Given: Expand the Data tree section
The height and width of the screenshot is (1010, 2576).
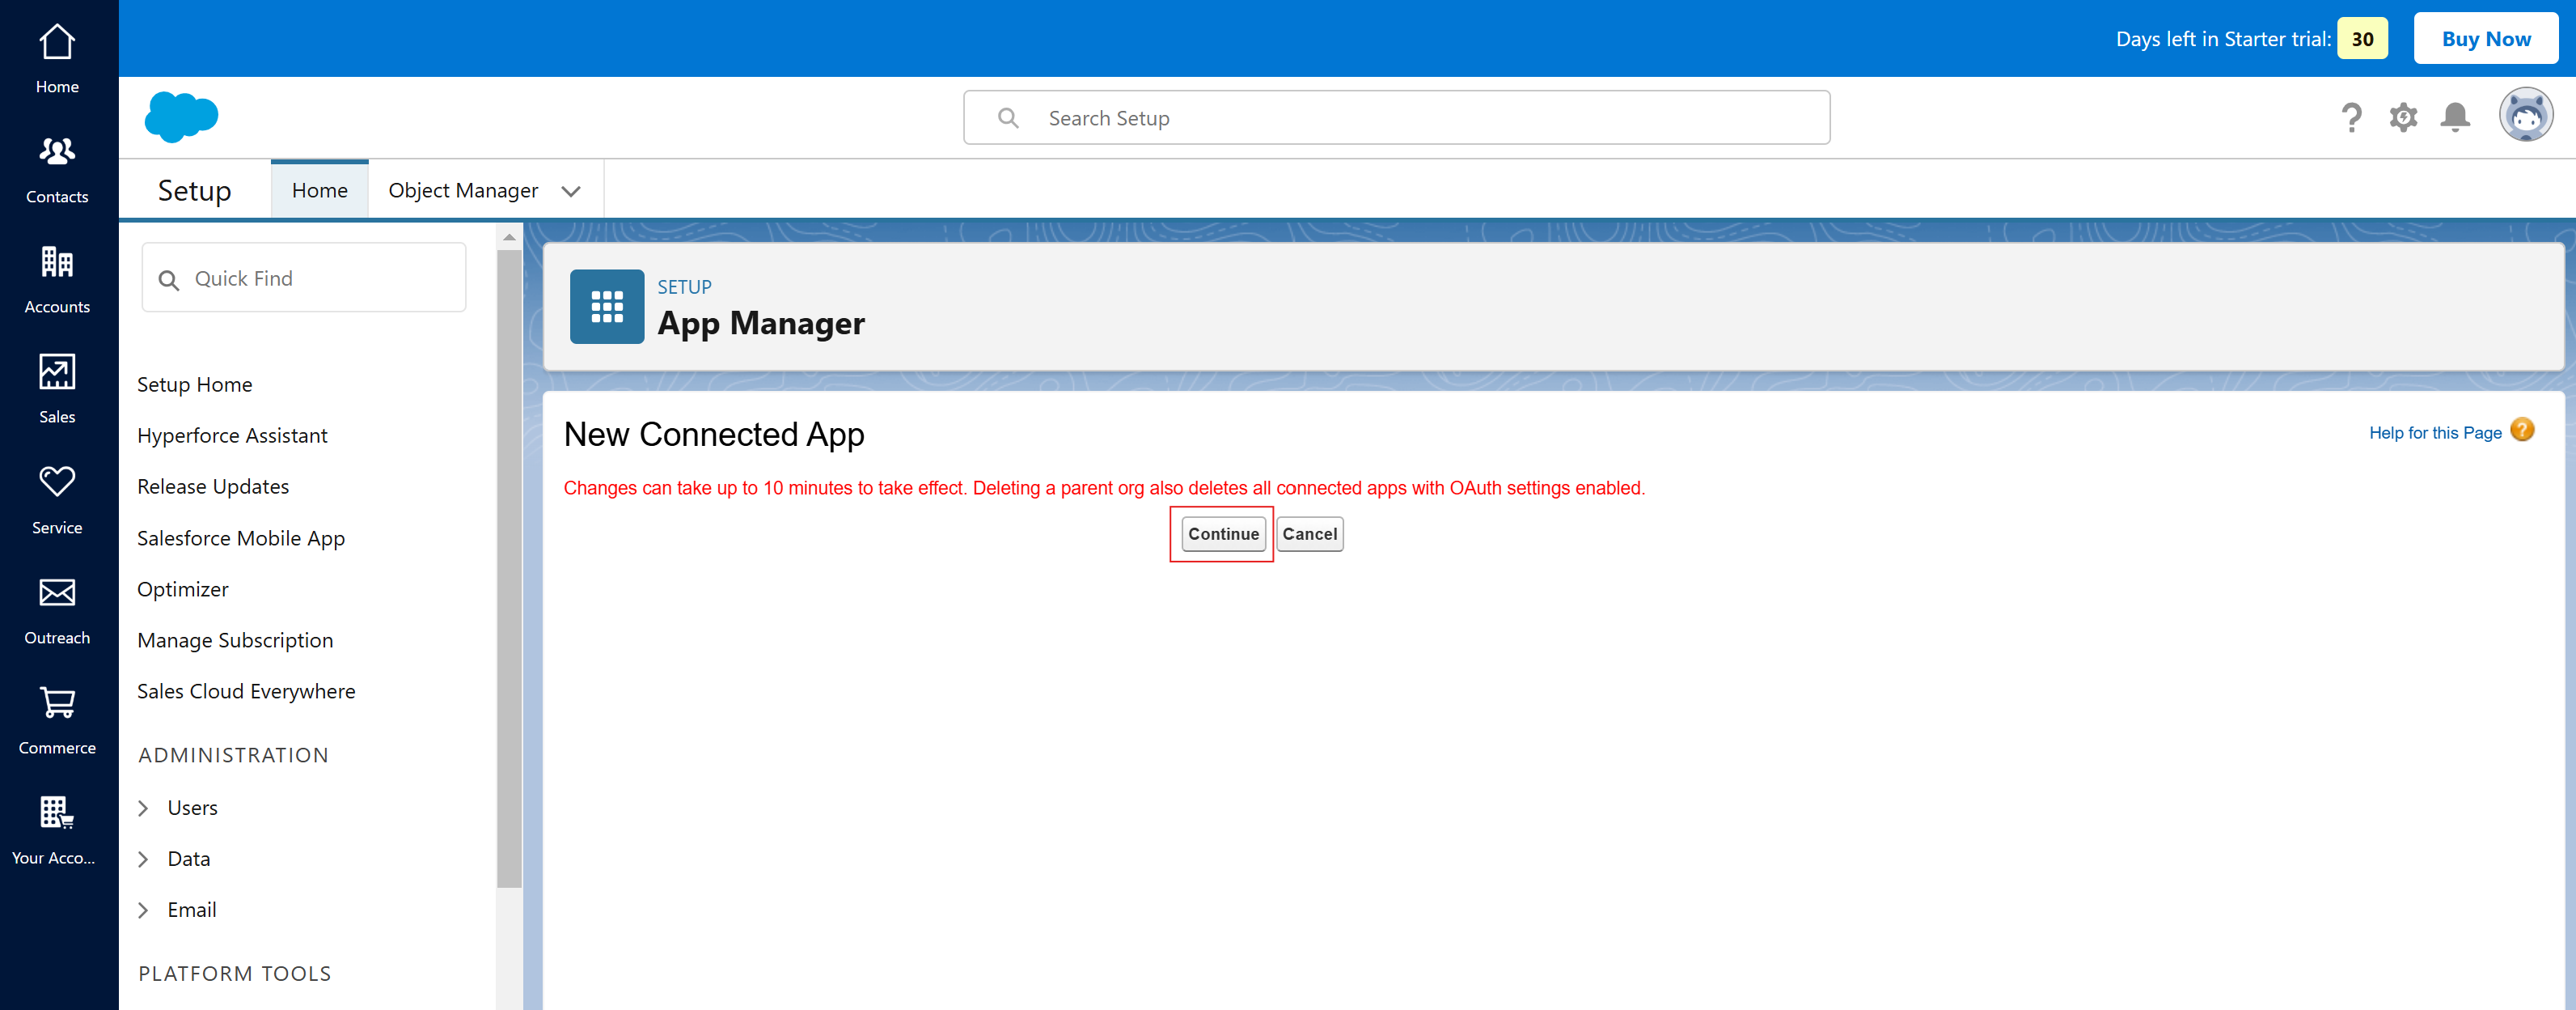Looking at the screenshot, I should point(143,859).
